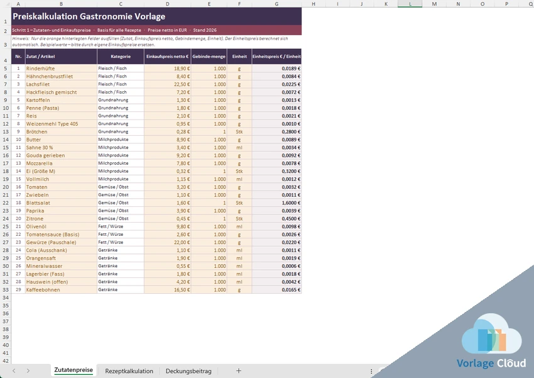Screen dimensions: 534x378
Task: Select the Butter ingredient cell
Action: click(61, 140)
